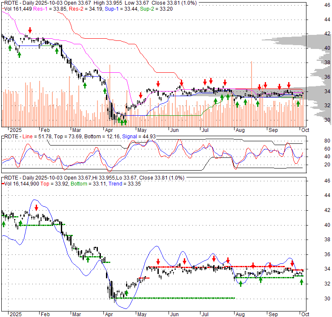Viewport: 332px width, 317px height.
Task: Click the red arrow in early May on top price chart
Action: [x=140, y=94]
